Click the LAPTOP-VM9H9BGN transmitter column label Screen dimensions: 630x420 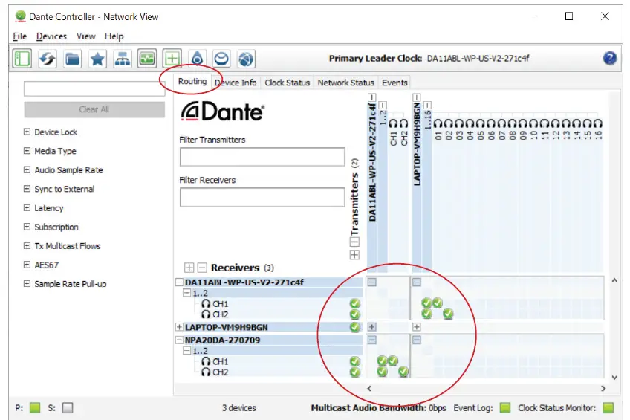coord(417,144)
